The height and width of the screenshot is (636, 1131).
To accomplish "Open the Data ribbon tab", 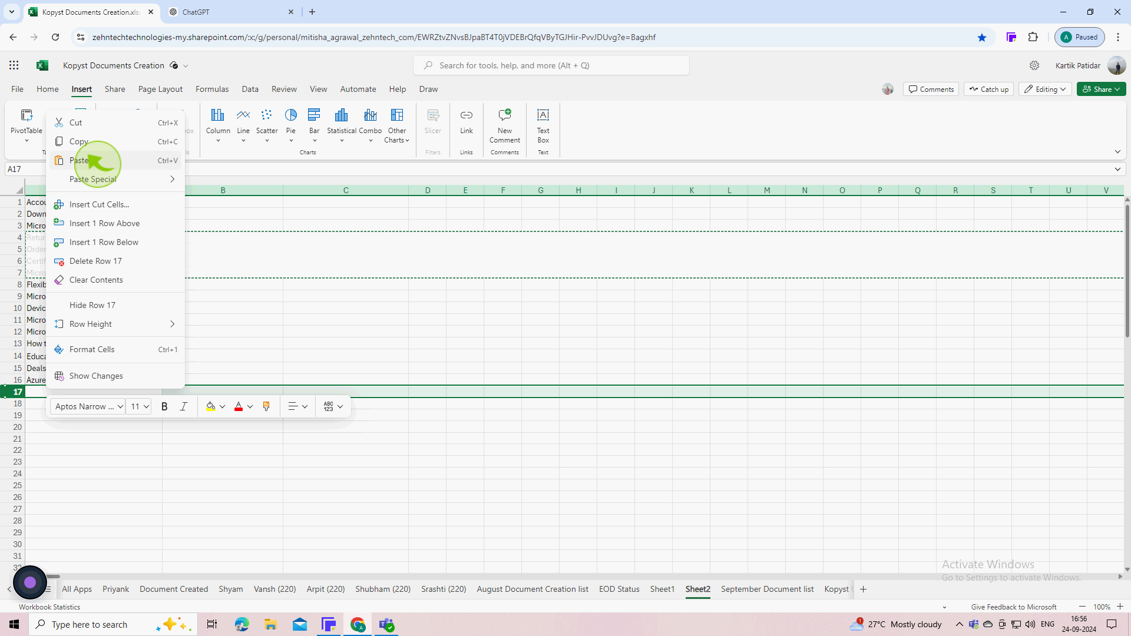I will tap(250, 89).
